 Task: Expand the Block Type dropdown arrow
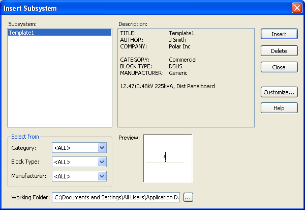pos(102,162)
